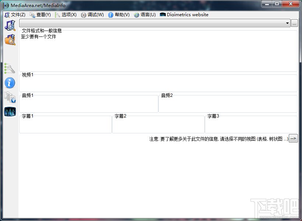Screen dimensions: 302x221
Task: Click the file path combo box field
Action: pyautogui.click(x=155, y=23)
